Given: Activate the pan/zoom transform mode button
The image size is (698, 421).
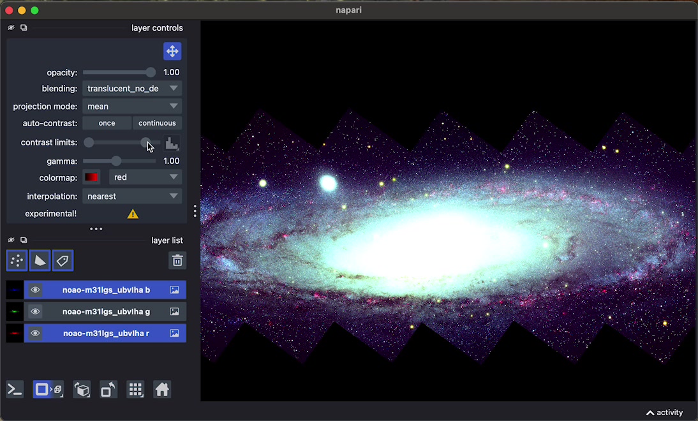Looking at the screenshot, I should click(172, 51).
